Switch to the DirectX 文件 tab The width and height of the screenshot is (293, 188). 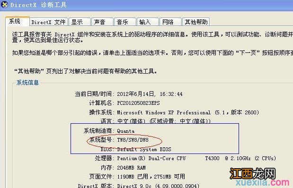49,22
